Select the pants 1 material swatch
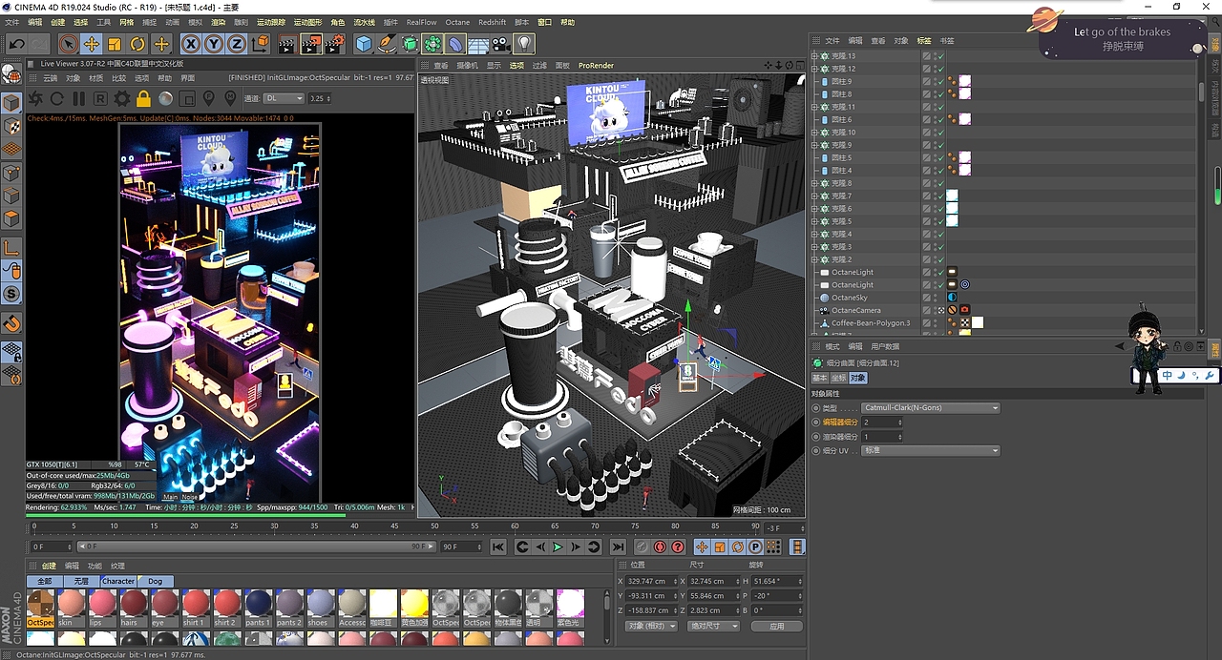The width and height of the screenshot is (1222, 660). [258, 608]
